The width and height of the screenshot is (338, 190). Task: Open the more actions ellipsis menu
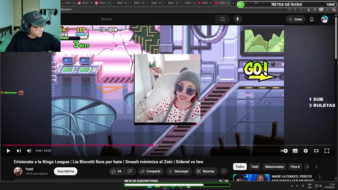[224, 171]
